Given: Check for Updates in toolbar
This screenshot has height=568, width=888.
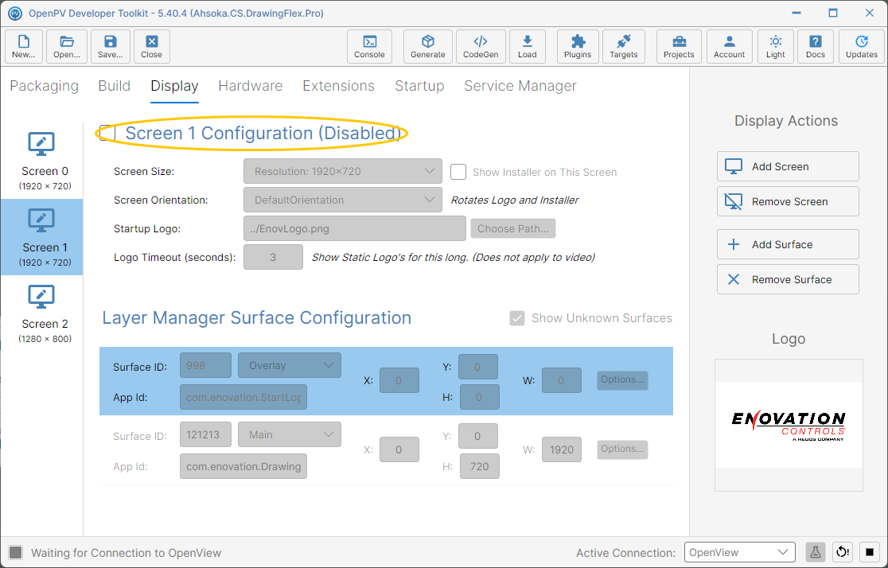Looking at the screenshot, I should [x=862, y=46].
